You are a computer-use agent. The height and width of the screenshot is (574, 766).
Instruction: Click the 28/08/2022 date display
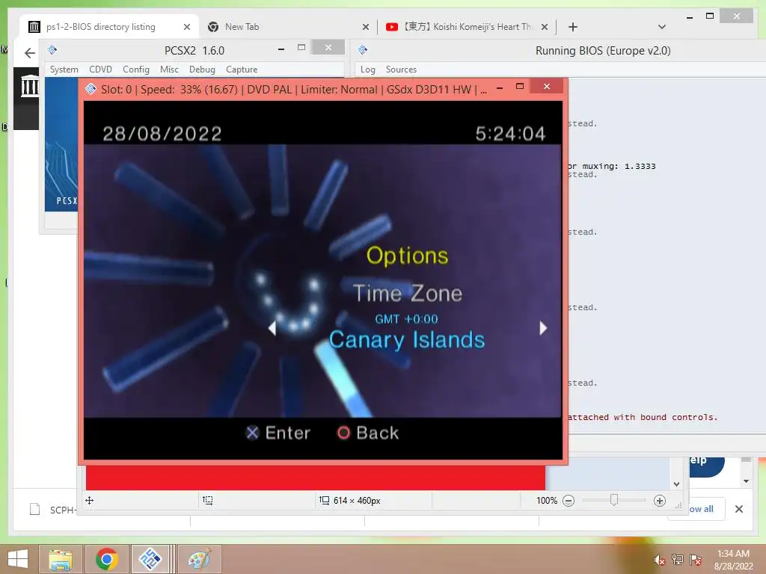click(x=162, y=134)
